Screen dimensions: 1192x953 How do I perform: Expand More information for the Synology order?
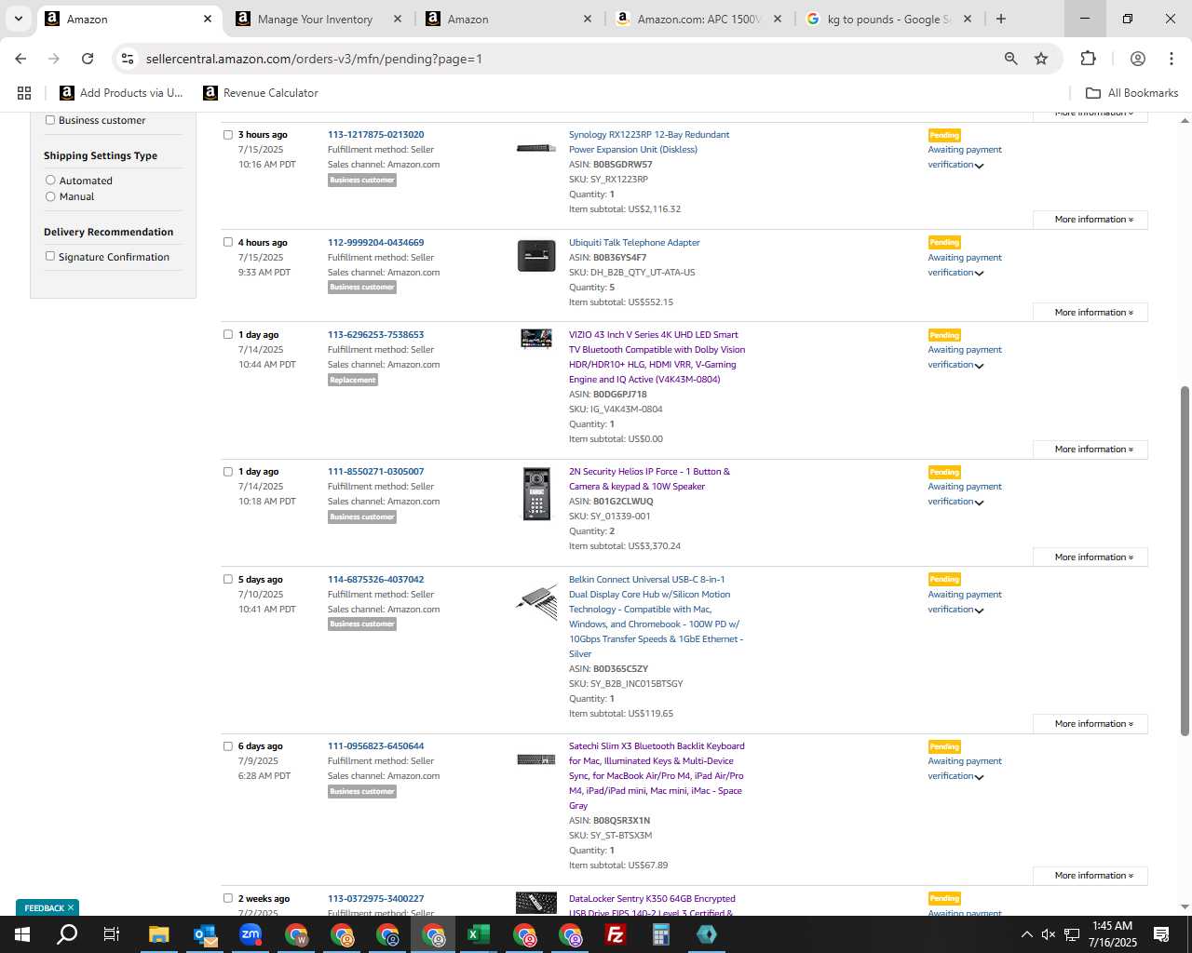coord(1090,220)
